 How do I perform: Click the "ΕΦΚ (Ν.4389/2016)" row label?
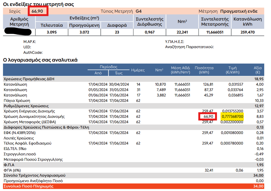[20, 133]
